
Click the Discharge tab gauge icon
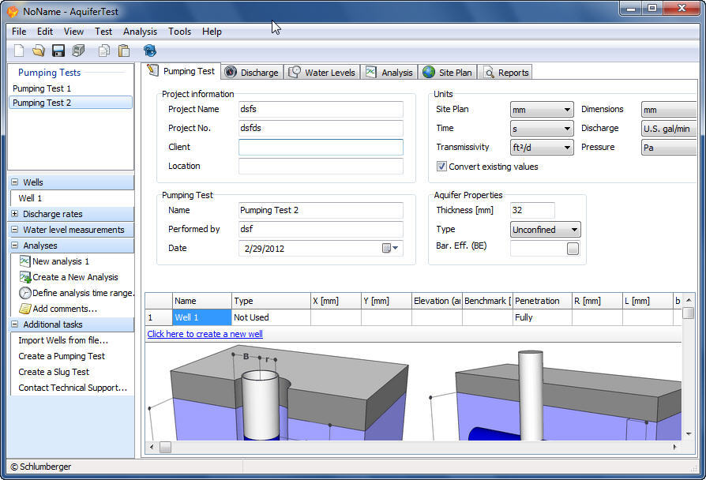pos(231,72)
